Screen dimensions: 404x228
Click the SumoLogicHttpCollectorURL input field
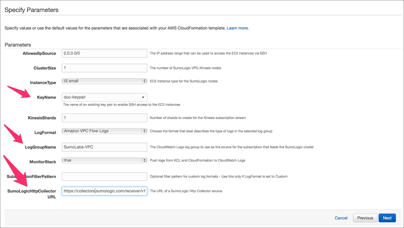tap(104, 191)
